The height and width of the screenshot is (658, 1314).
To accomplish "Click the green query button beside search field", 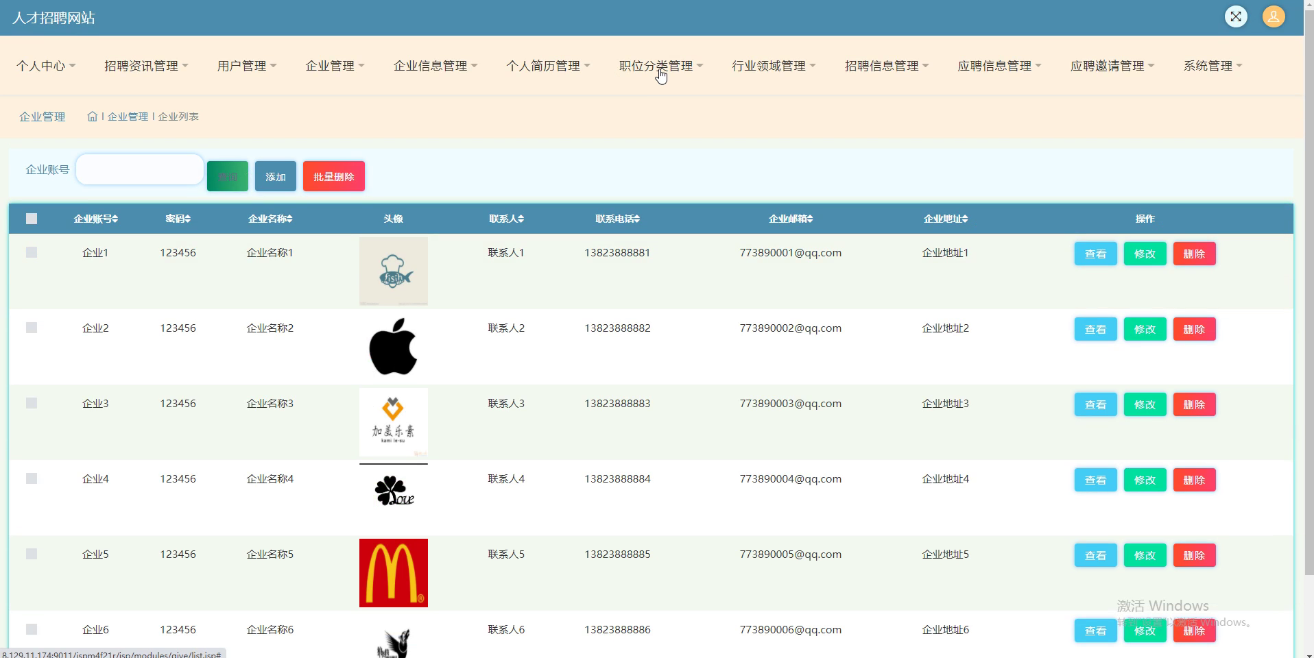I will pyautogui.click(x=228, y=176).
